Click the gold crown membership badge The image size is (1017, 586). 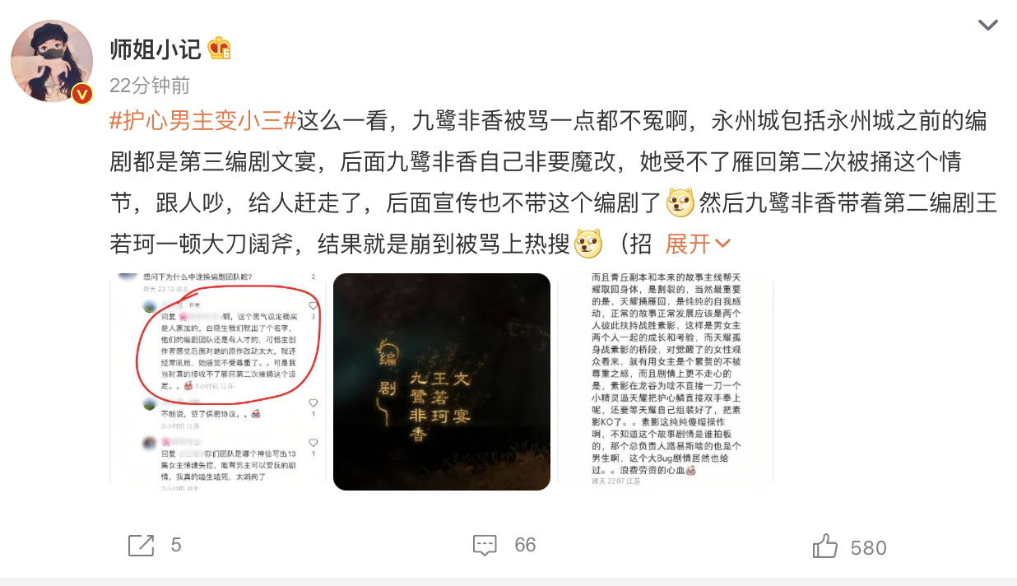click(219, 49)
